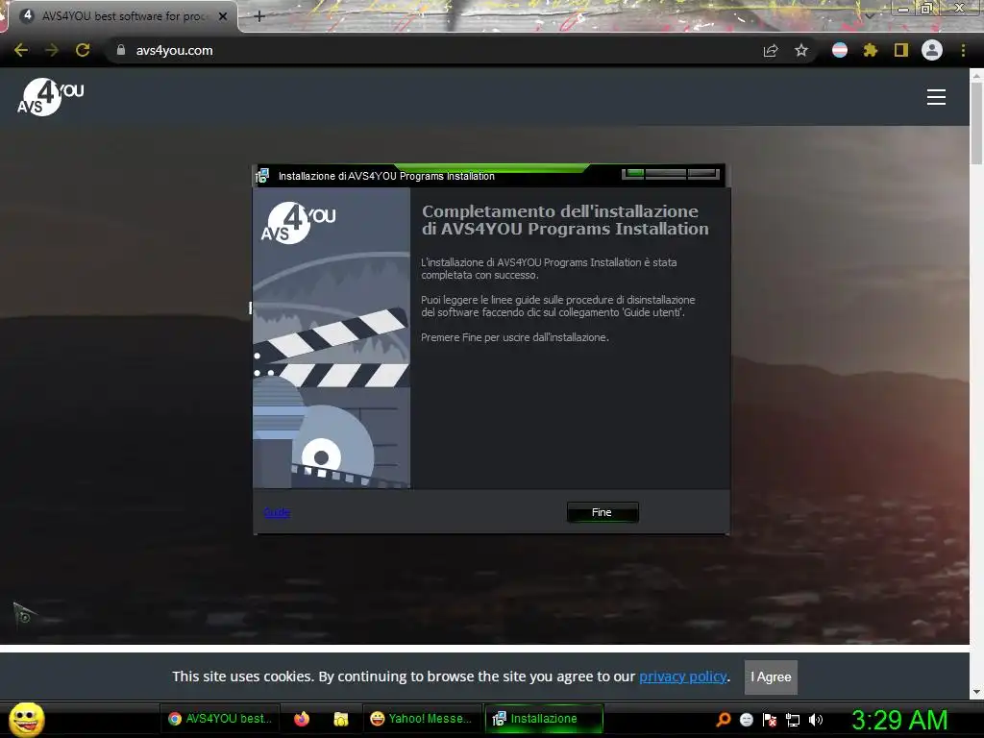
Task: Select the Installazione taskbar item
Action: click(x=544, y=719)
